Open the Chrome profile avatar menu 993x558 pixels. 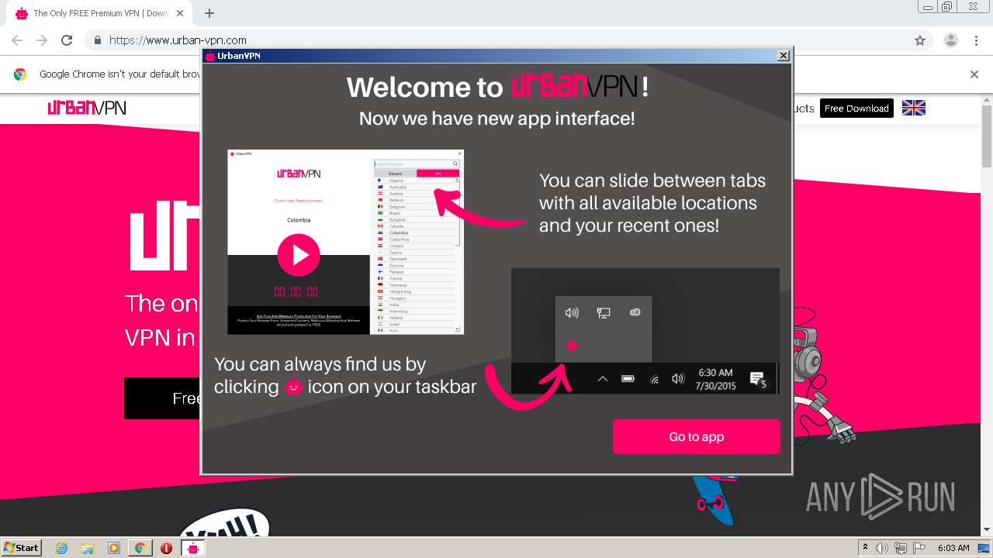950,40
